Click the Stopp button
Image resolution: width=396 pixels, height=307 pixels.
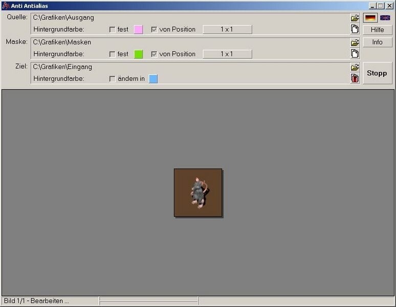pos(377,73)
